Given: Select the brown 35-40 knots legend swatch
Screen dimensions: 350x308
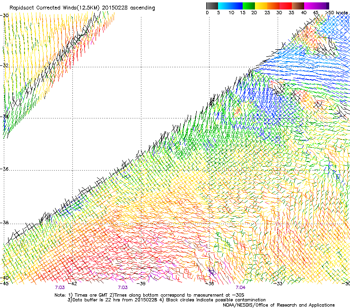Looking at the screenshot, I should point(298,6).
